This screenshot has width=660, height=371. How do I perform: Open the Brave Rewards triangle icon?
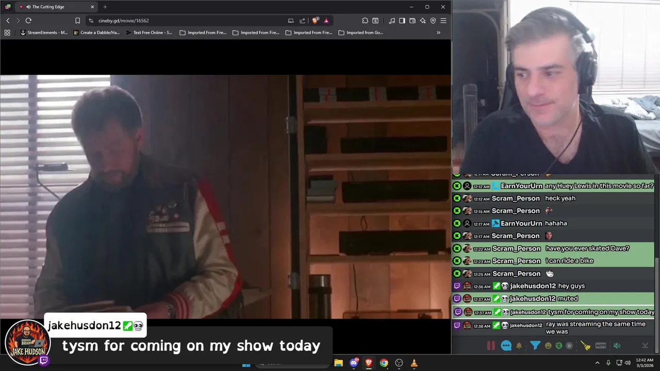coord(326,21)
